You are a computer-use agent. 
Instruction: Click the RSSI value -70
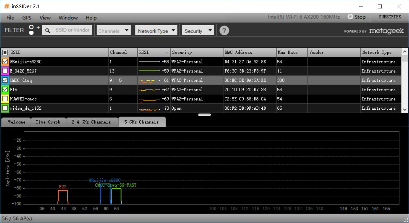point(166,108)
